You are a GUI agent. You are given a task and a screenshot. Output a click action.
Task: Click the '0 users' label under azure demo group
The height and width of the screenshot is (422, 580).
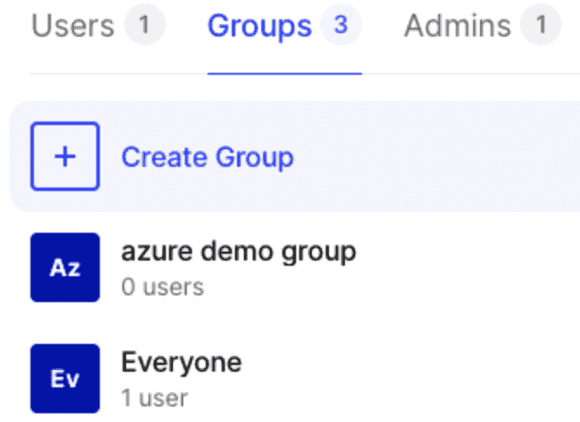[x=162, y=287]
